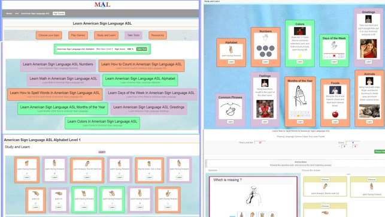The image size is (385, 217).
Task: Click the green Press Here button
Action: click(380, 152)
